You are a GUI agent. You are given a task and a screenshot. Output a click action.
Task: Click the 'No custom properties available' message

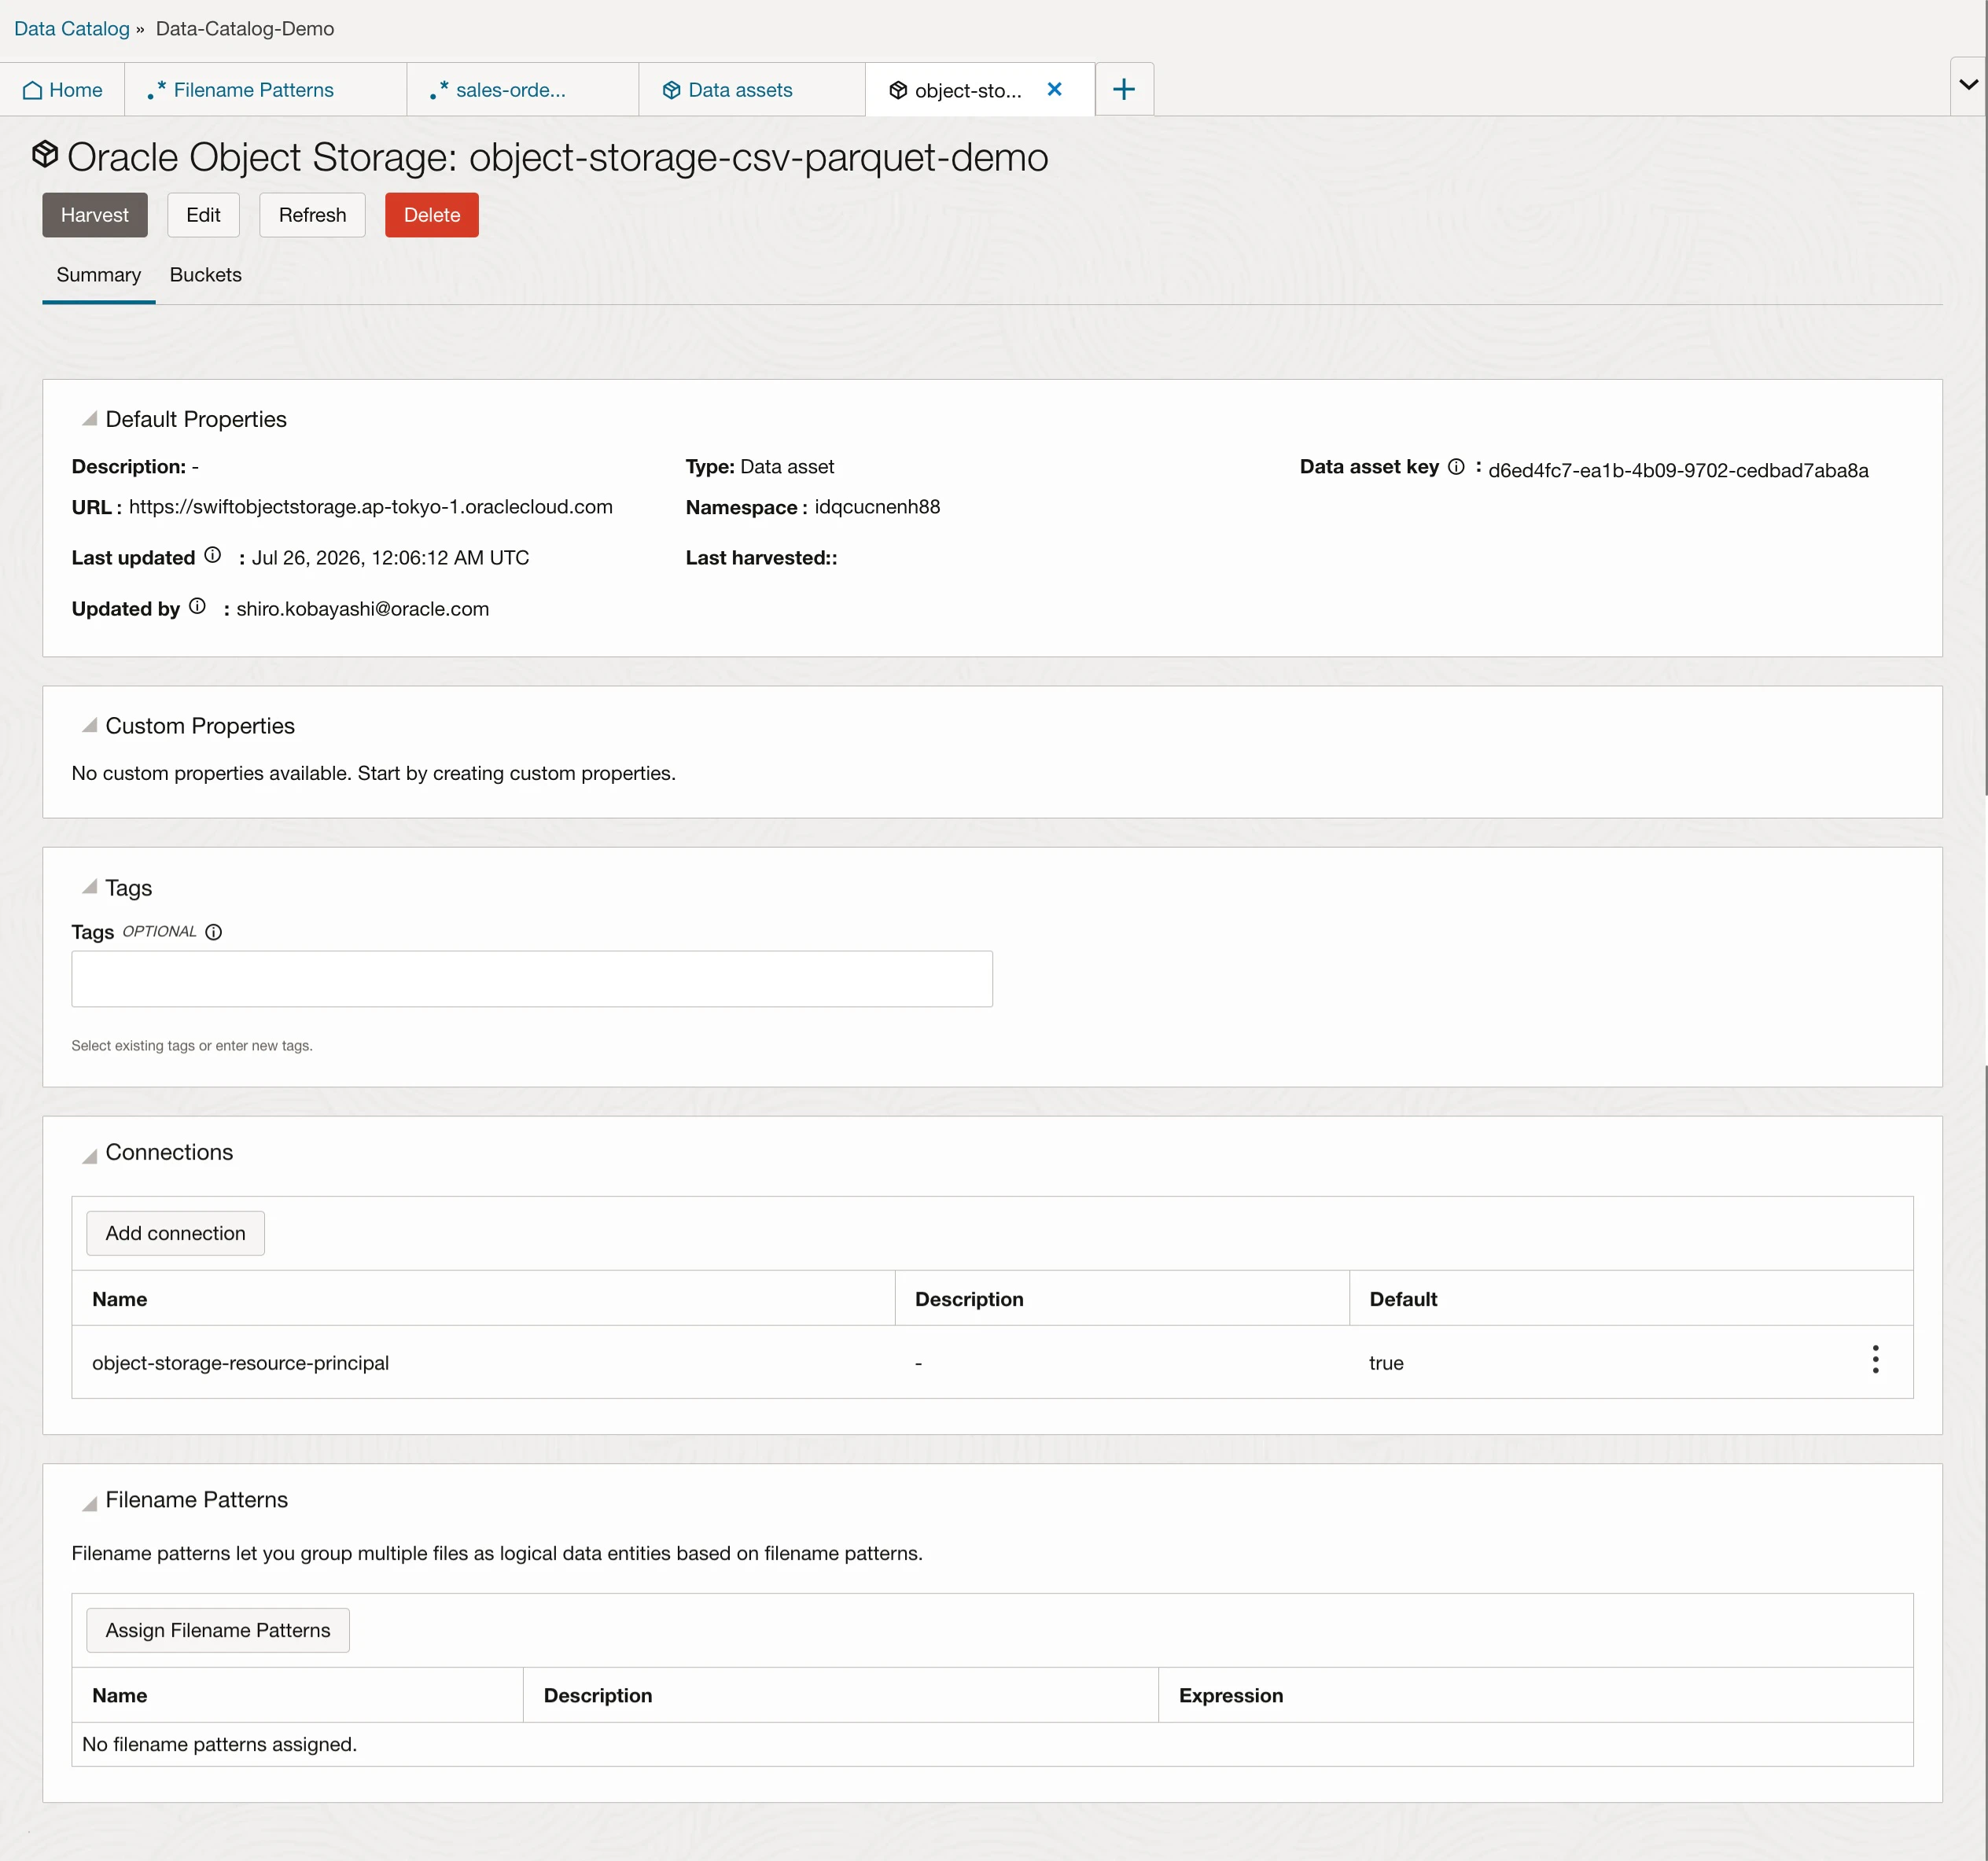pos(373,773)
